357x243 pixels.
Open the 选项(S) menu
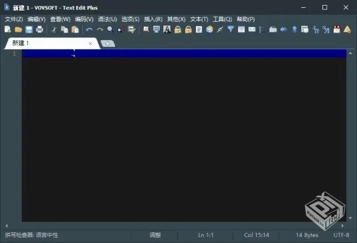tap(130, 19)
